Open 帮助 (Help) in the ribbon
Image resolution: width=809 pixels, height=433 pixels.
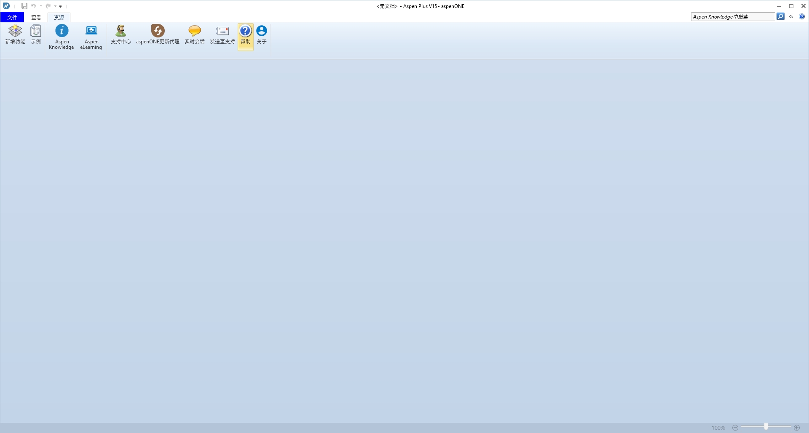click(245, 35)
